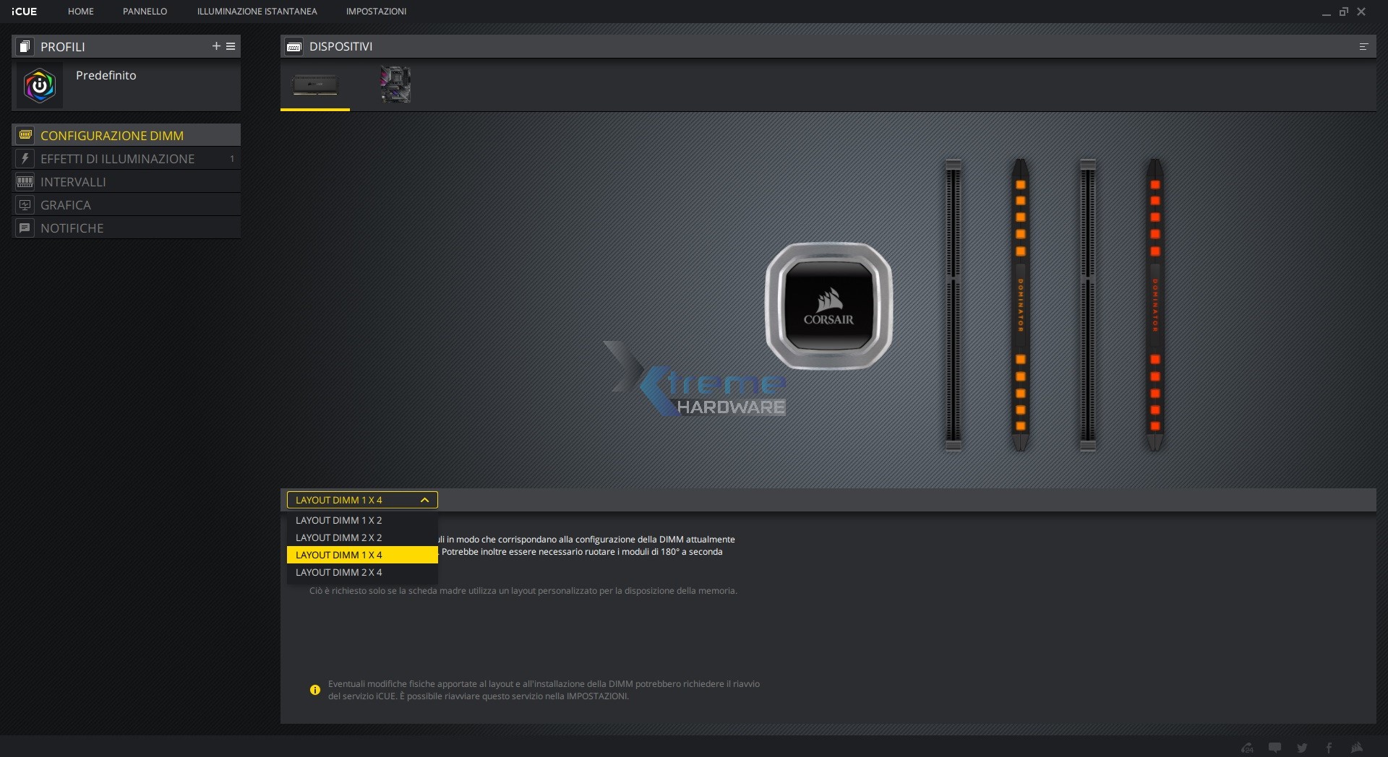The image size is (1388, 757).
Task: Open the Twitter icon in footer
Action: tap(1302, 748)
